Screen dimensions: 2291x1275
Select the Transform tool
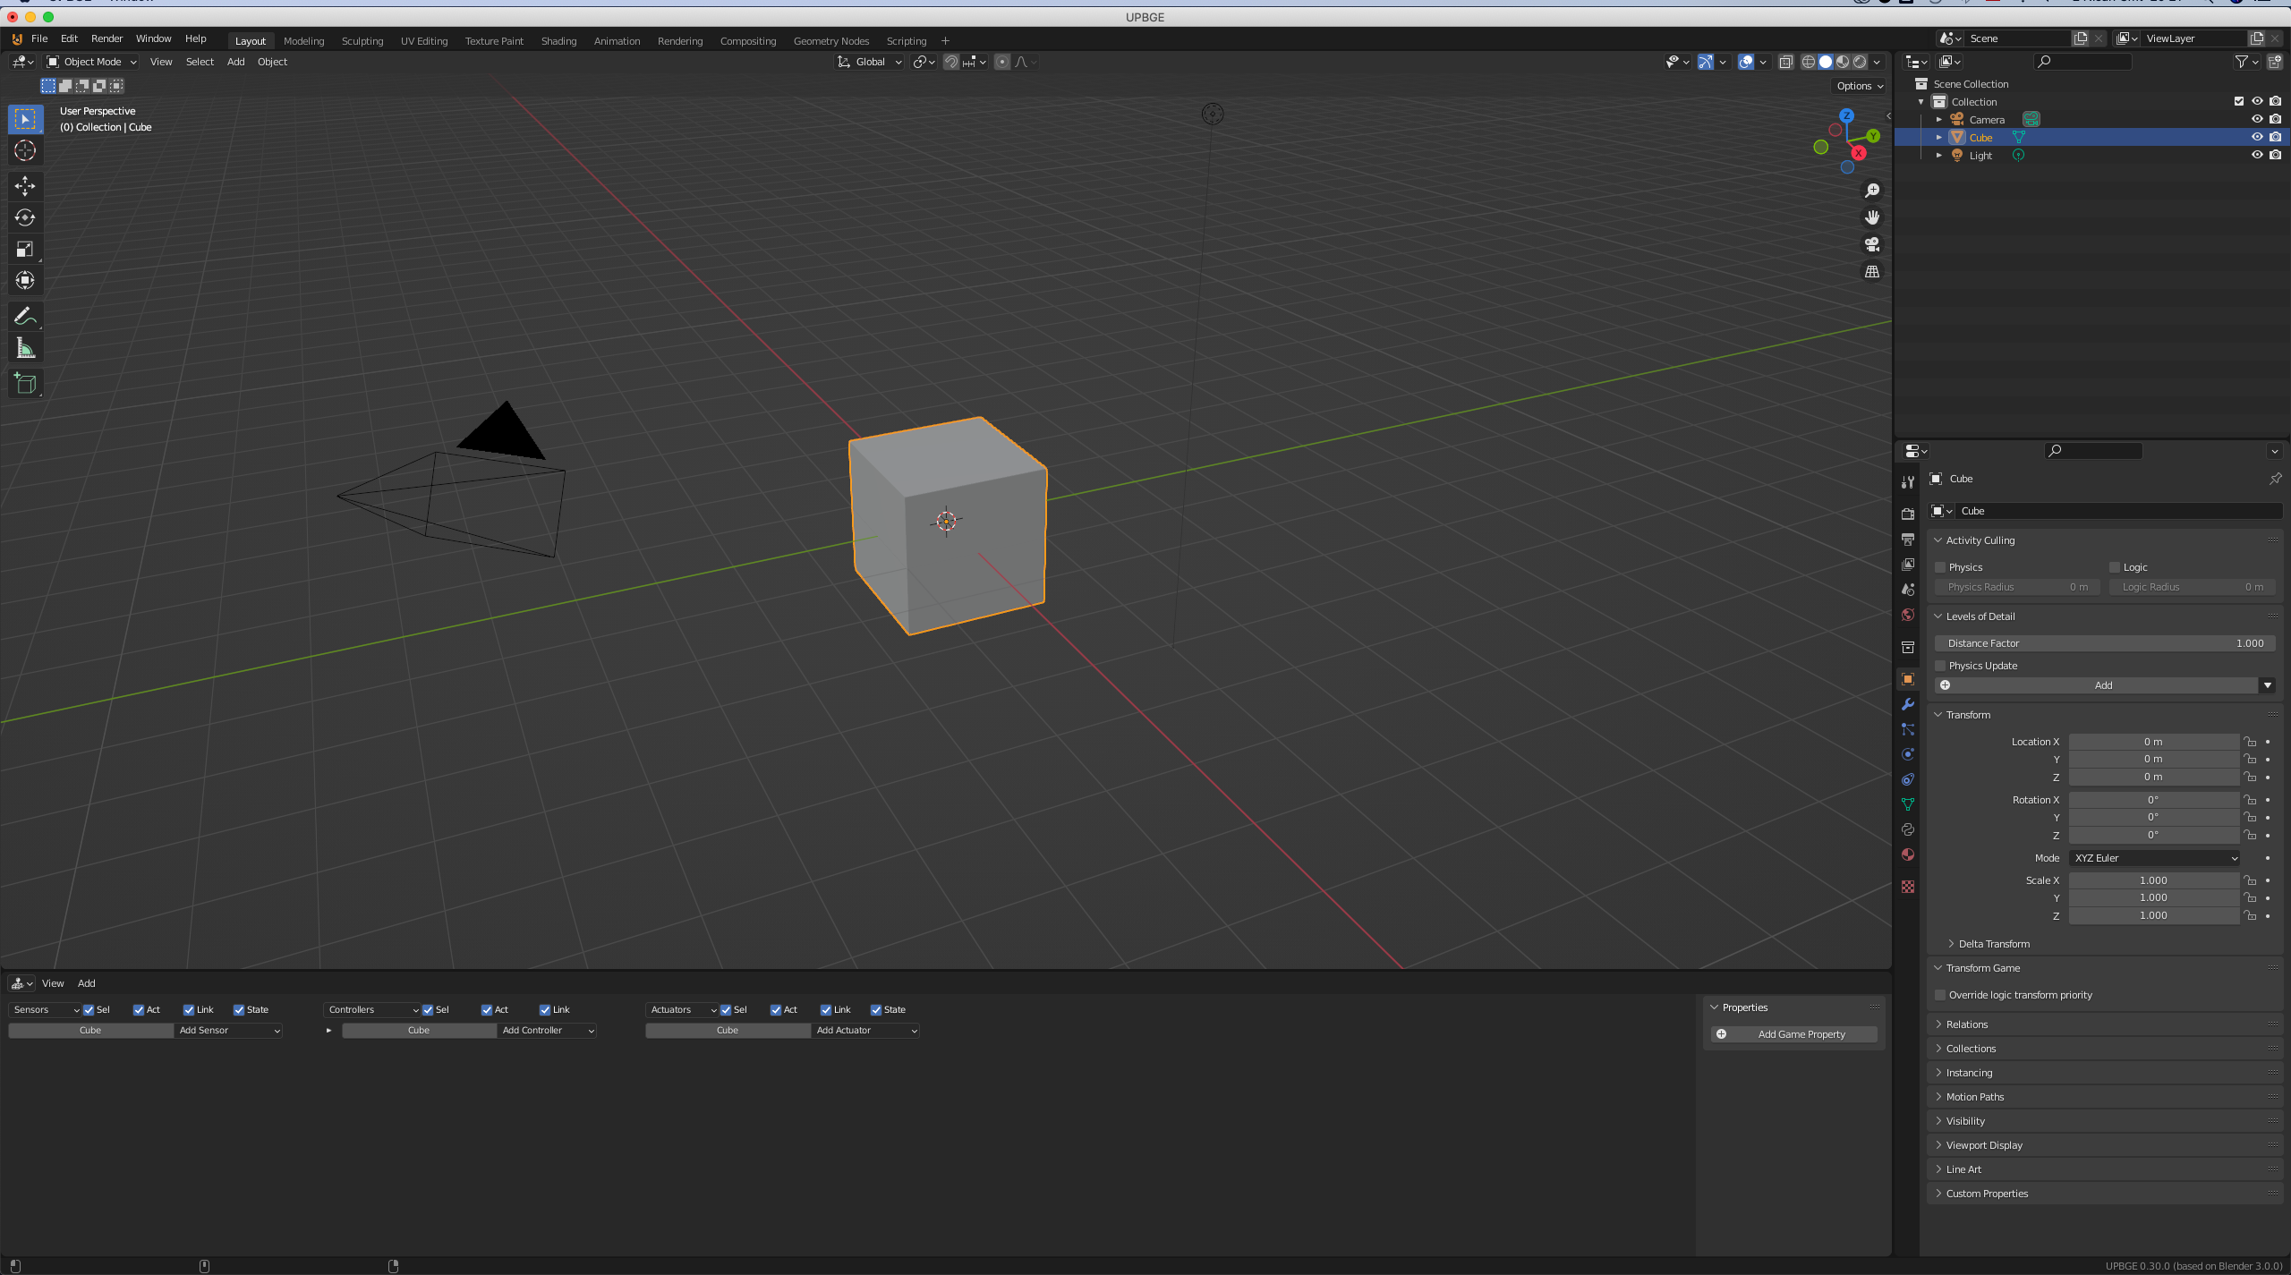25,280
